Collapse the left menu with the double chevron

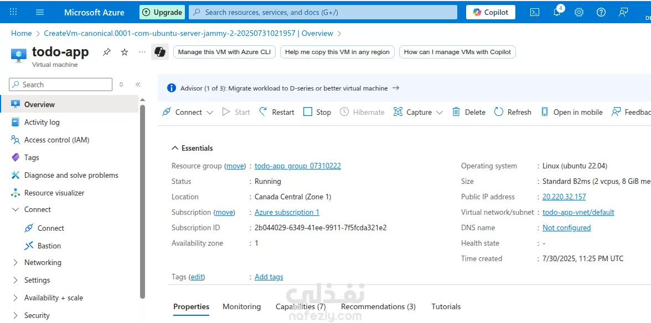(138, 84)
